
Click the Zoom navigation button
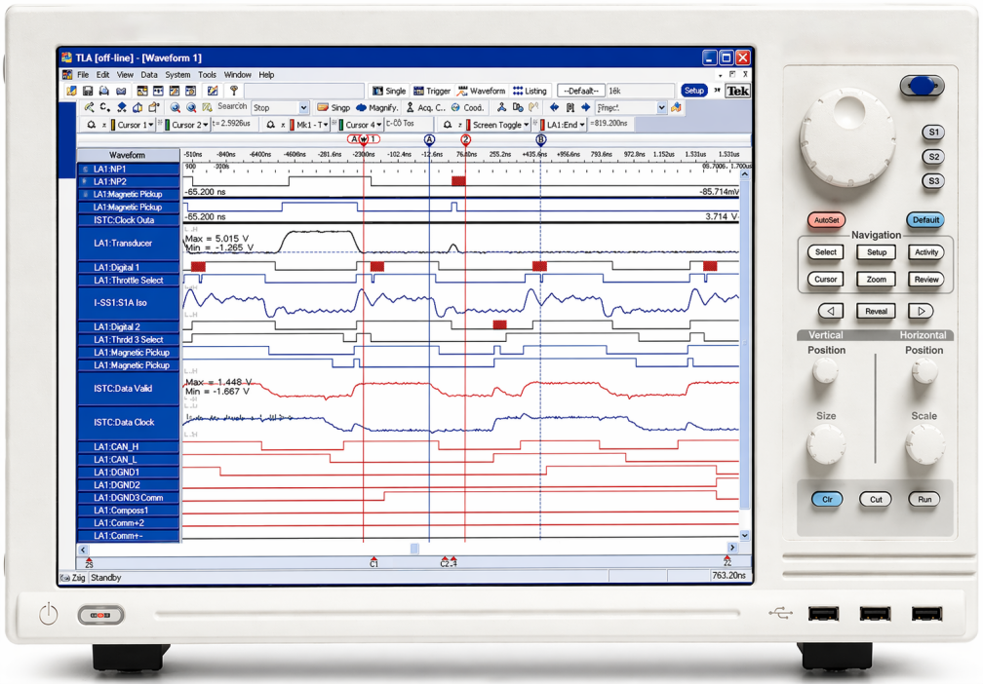(x=876, y=280)
